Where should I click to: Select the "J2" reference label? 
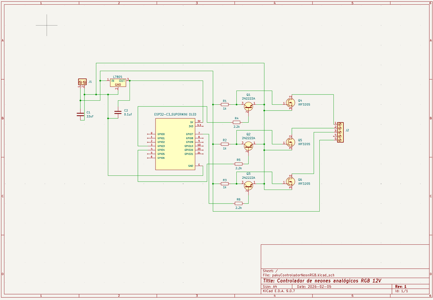[x=347, y=130]
